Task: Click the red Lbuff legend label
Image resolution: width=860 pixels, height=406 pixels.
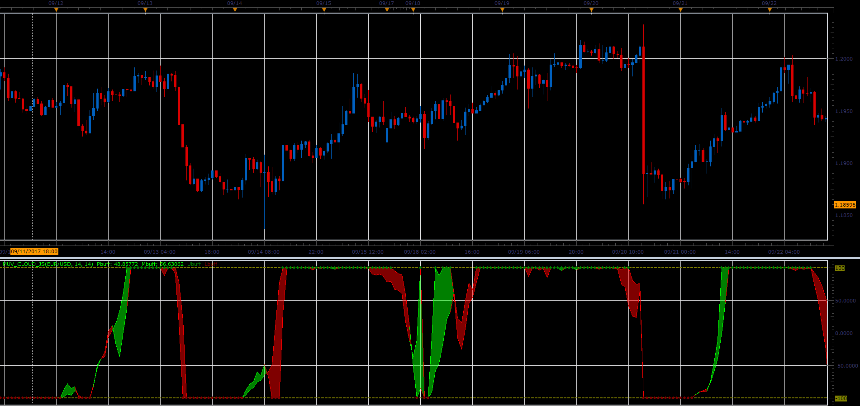Action: coord(211,264)
